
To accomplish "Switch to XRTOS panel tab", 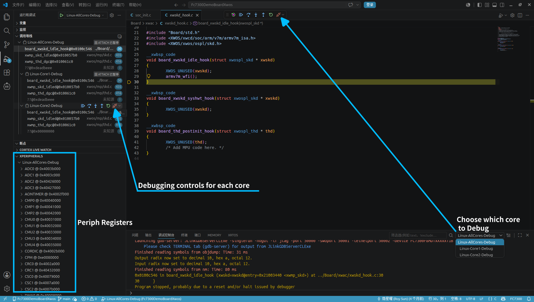I will tap(233, 235).
